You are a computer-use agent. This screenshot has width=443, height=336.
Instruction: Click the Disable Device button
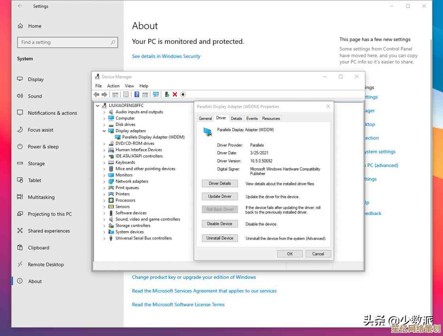tap(220, 224)
